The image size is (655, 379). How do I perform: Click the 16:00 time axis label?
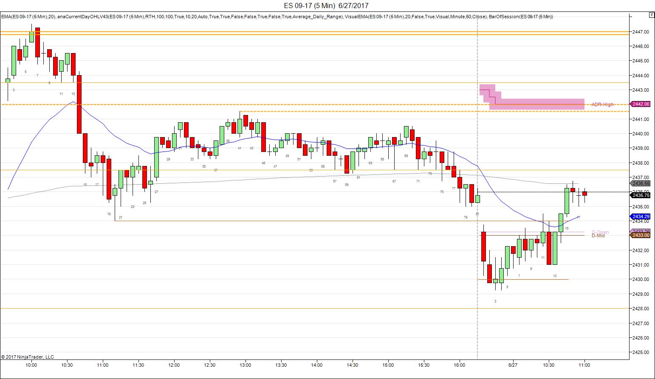tap(459, 365)
